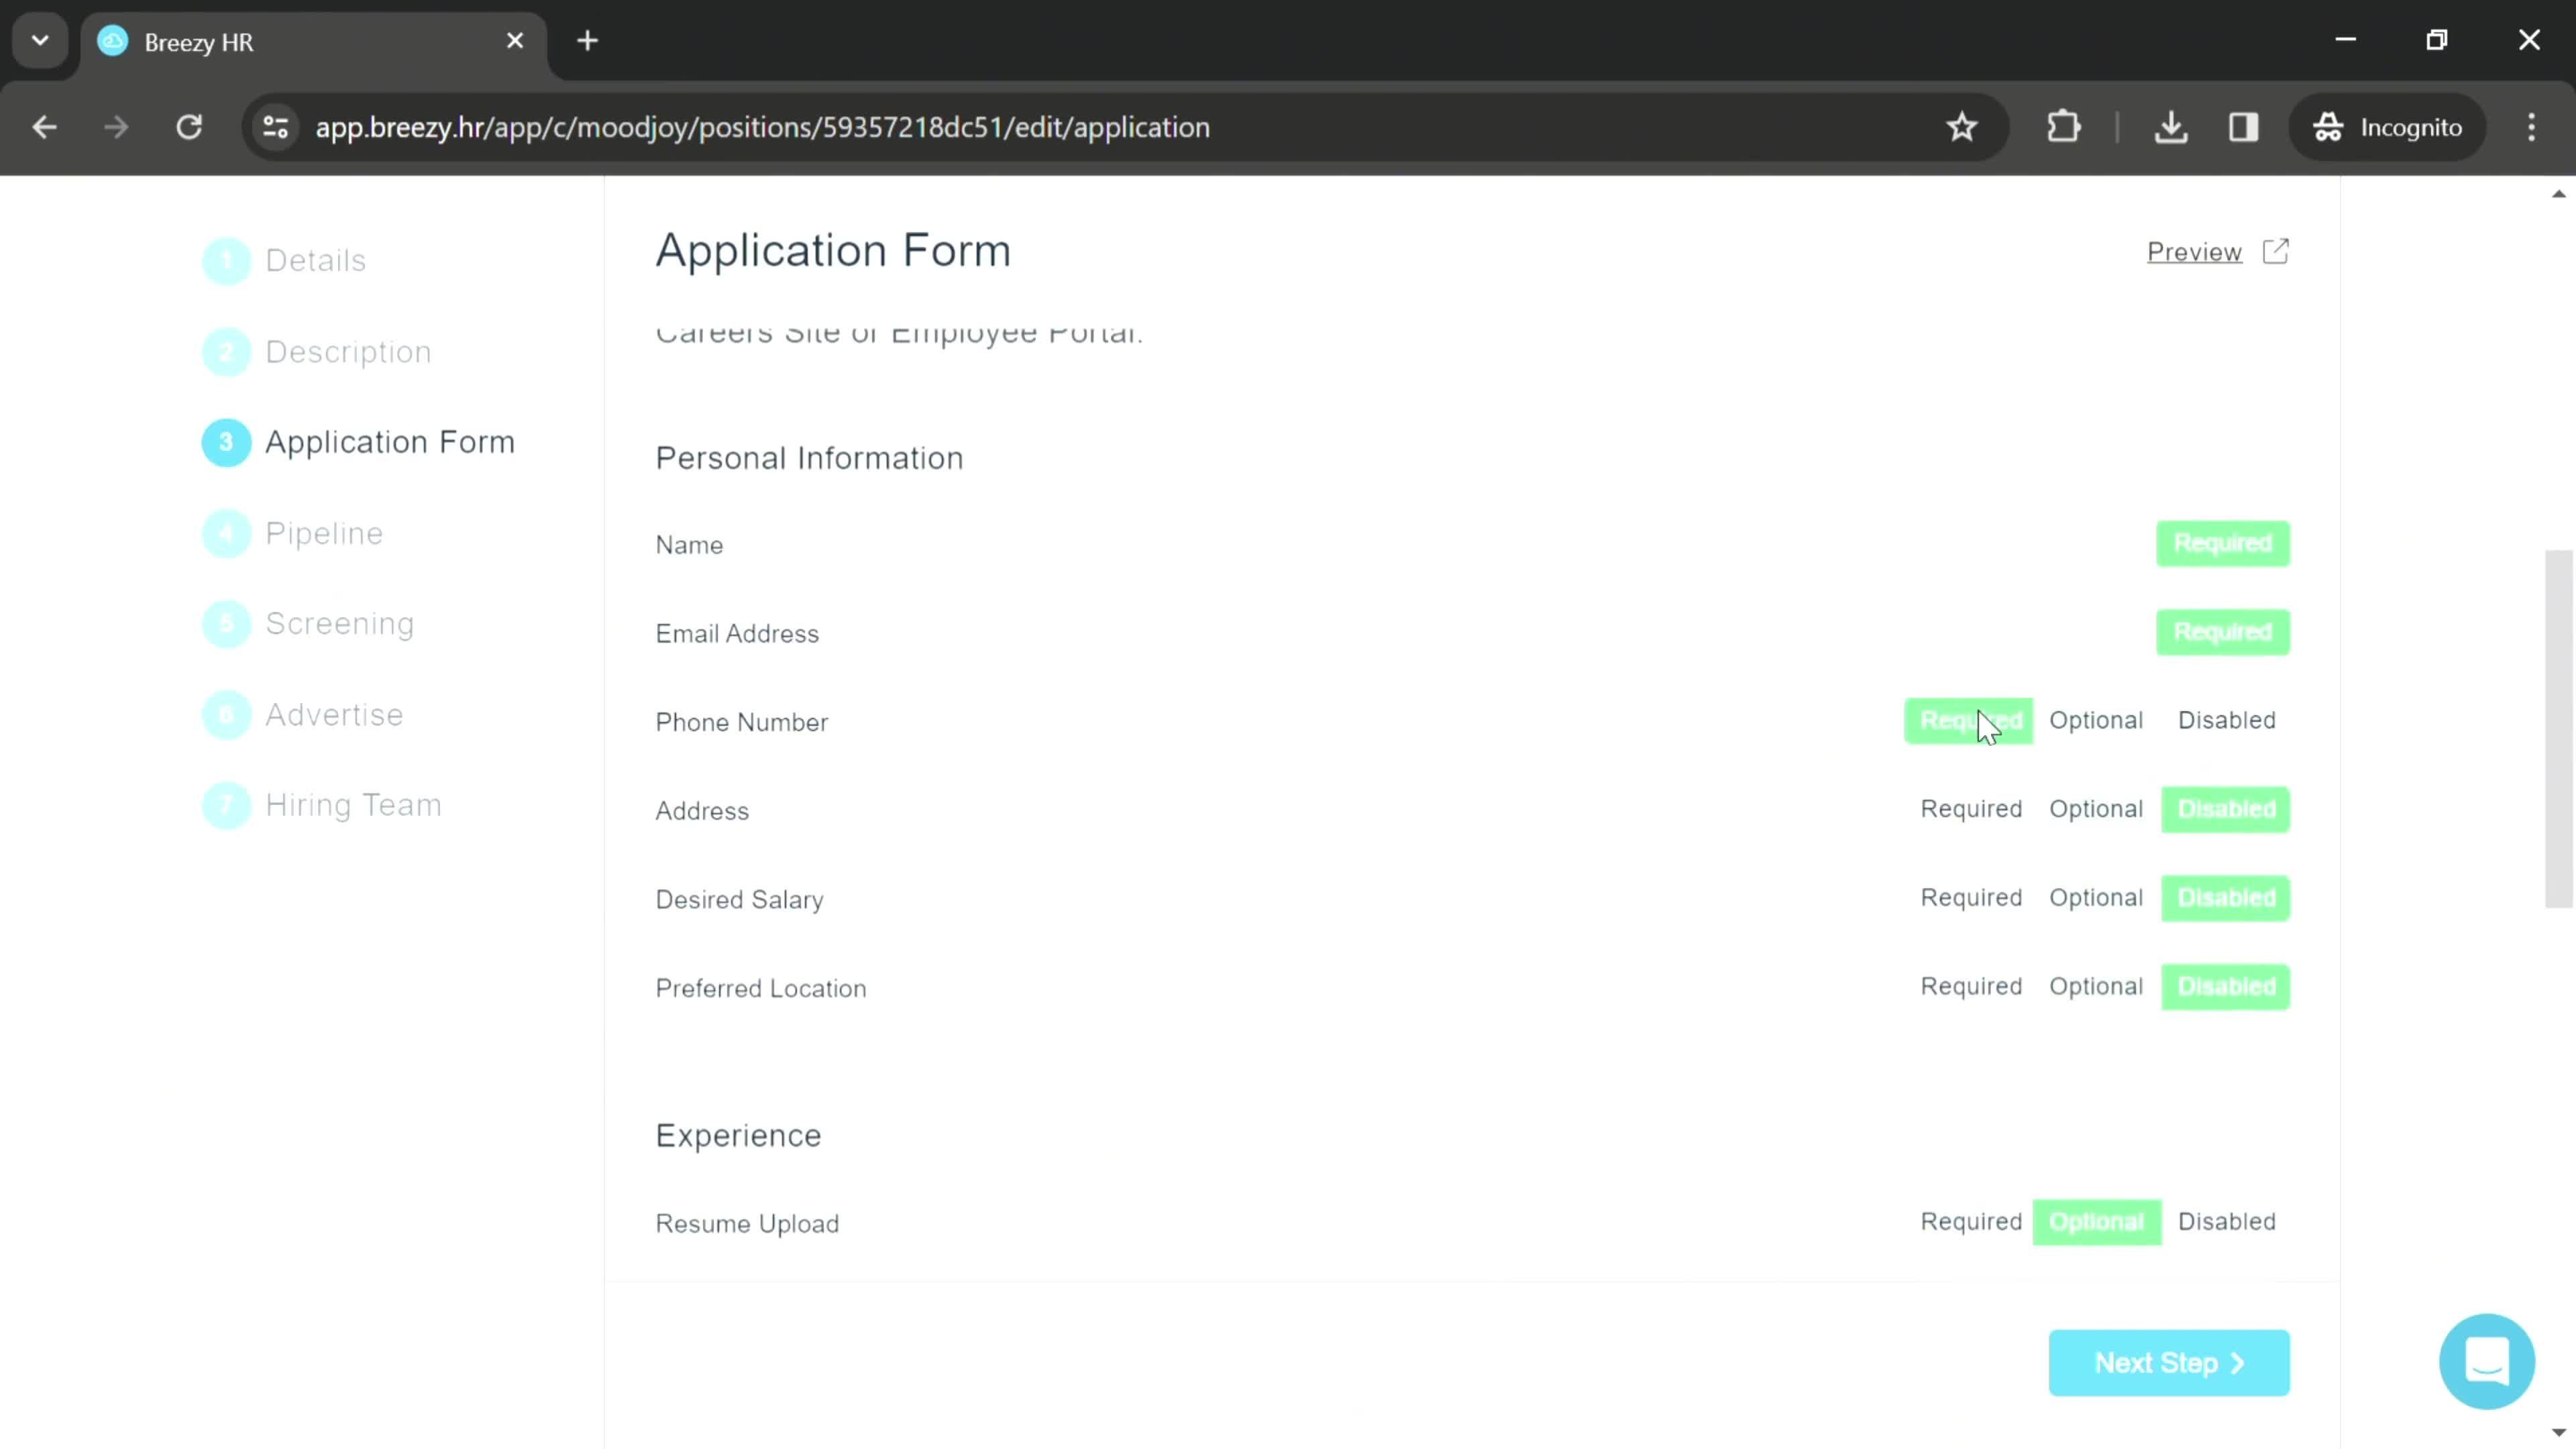This screenshot has width=2576, height=1449.
Task: Click the Description step icon
Action: tap(227, 350)
